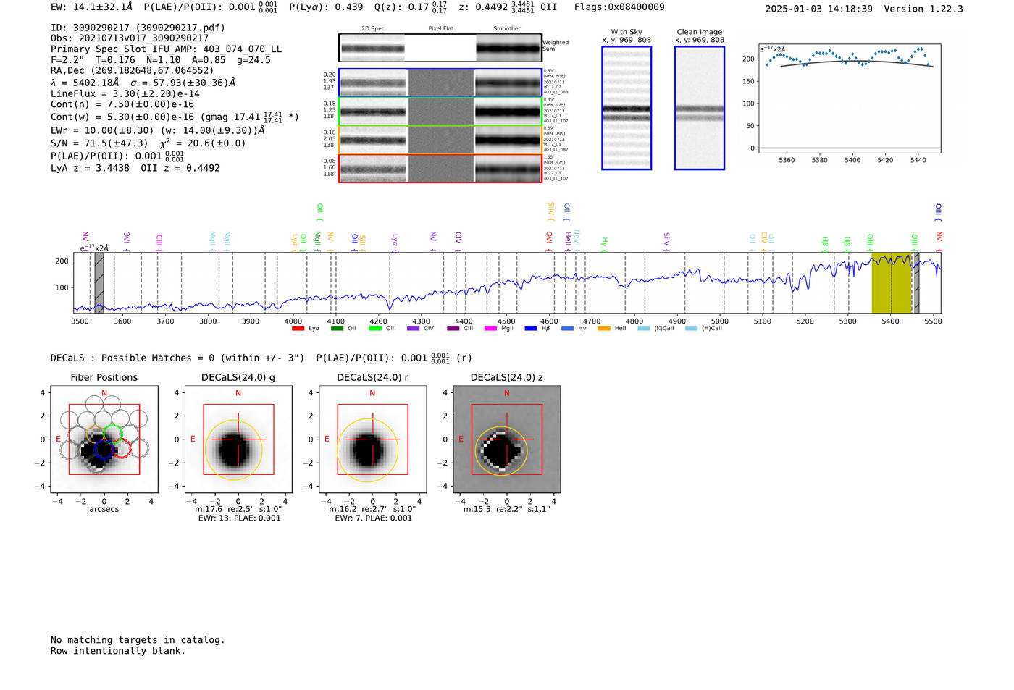1014x690 pixels.
Task: Click the Pixel Flat column heading
Action: coord(440,29)
